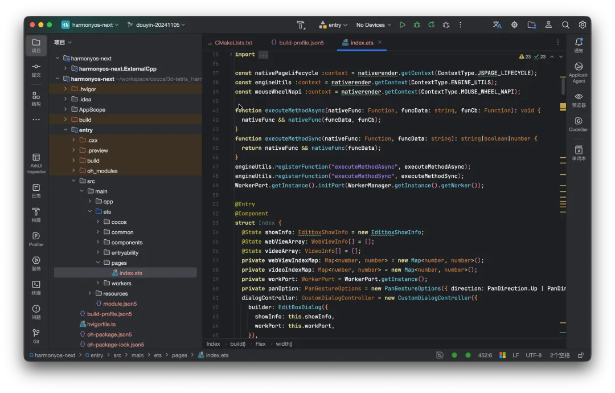
Task: Click the douyin-20241105 branch selector
Action: click(156, 25)
